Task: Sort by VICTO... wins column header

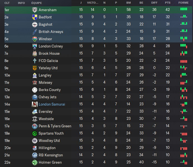Action: [x=93, y=3]
